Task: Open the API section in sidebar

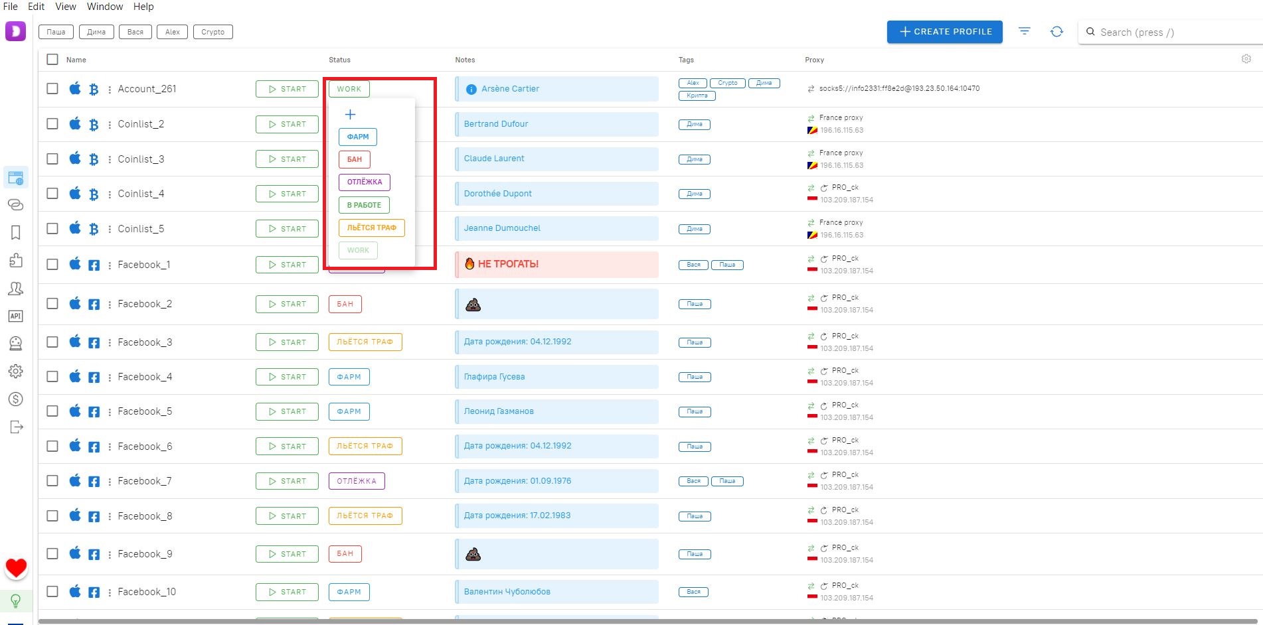Action: coord(15,316)
